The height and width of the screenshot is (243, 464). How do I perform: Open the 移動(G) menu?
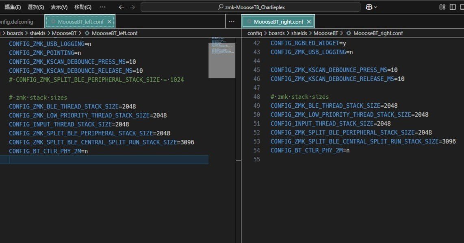(82, 7)
